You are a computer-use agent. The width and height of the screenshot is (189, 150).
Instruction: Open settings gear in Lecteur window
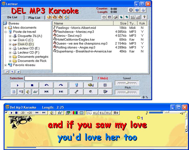[131, 10]
